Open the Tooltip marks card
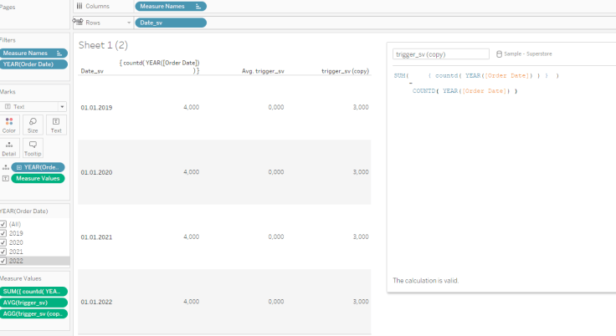616x336 pixels. [33, 149]
